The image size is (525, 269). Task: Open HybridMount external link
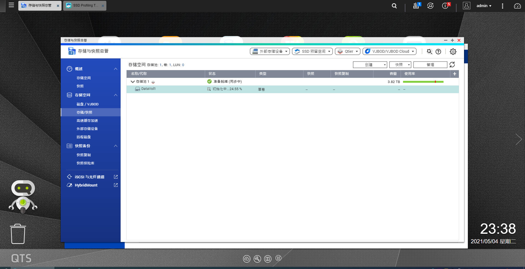point(86,185)
